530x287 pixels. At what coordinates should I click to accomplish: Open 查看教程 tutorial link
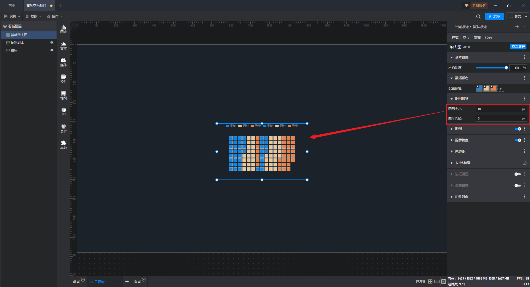click(x=518, y=47)
